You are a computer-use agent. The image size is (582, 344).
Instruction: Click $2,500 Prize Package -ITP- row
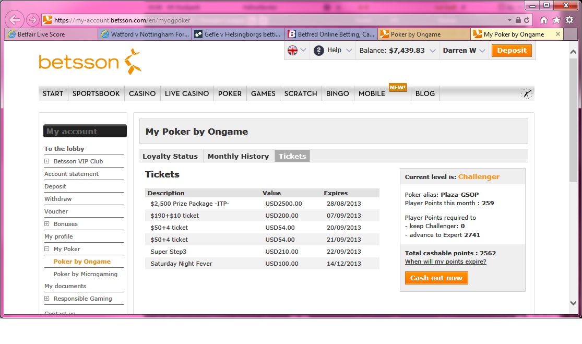pyautogui.click(x=262, y=204)
